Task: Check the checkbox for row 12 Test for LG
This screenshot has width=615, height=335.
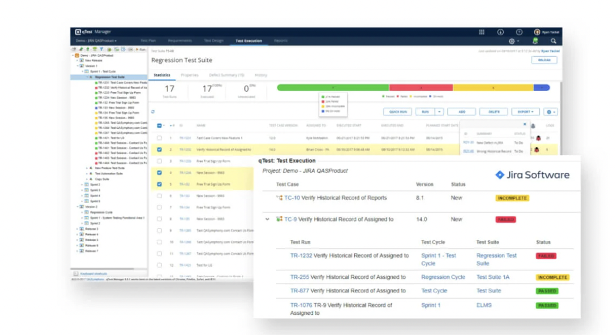Action: 159,265
